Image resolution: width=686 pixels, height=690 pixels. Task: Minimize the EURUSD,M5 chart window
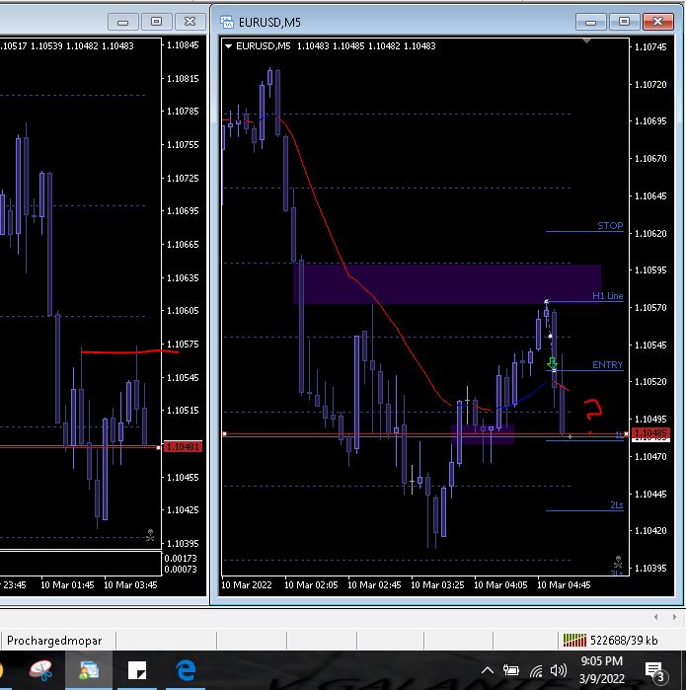tap(591, 22)
